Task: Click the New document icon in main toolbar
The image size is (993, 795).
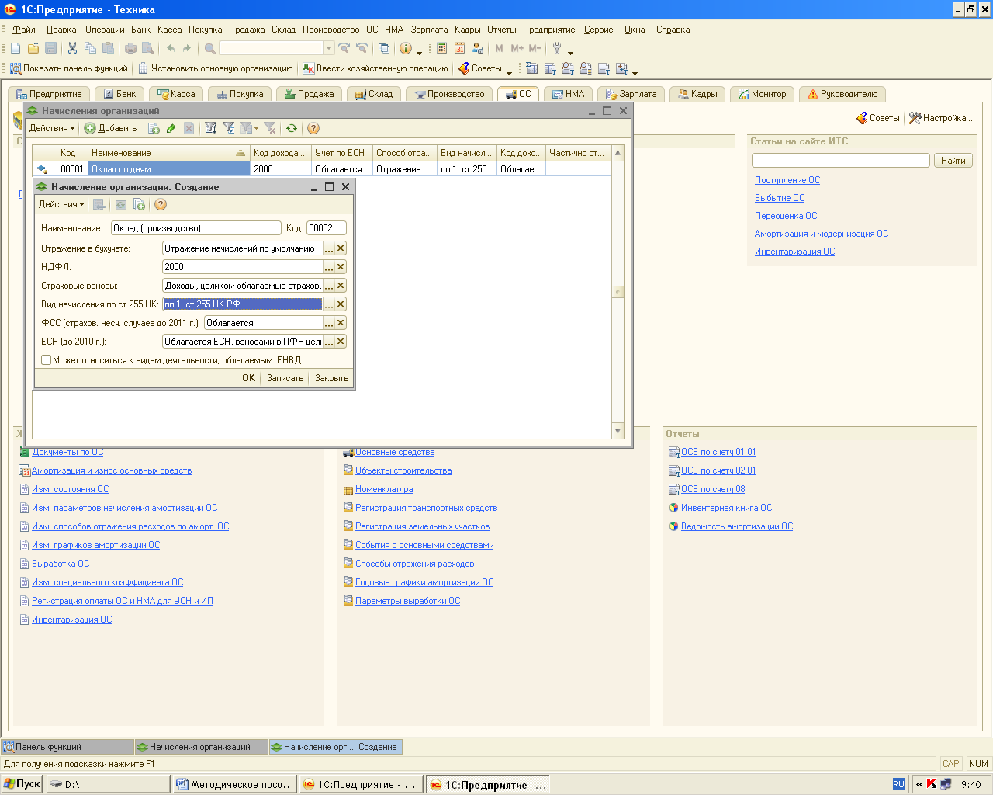Action: pyautogui.click(x=16, y=48)
